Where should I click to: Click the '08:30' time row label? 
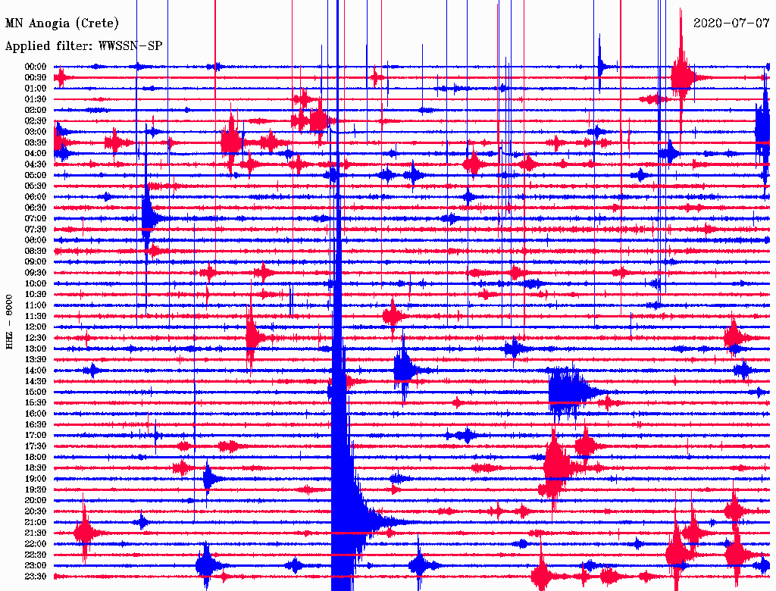tap(36, 252)
